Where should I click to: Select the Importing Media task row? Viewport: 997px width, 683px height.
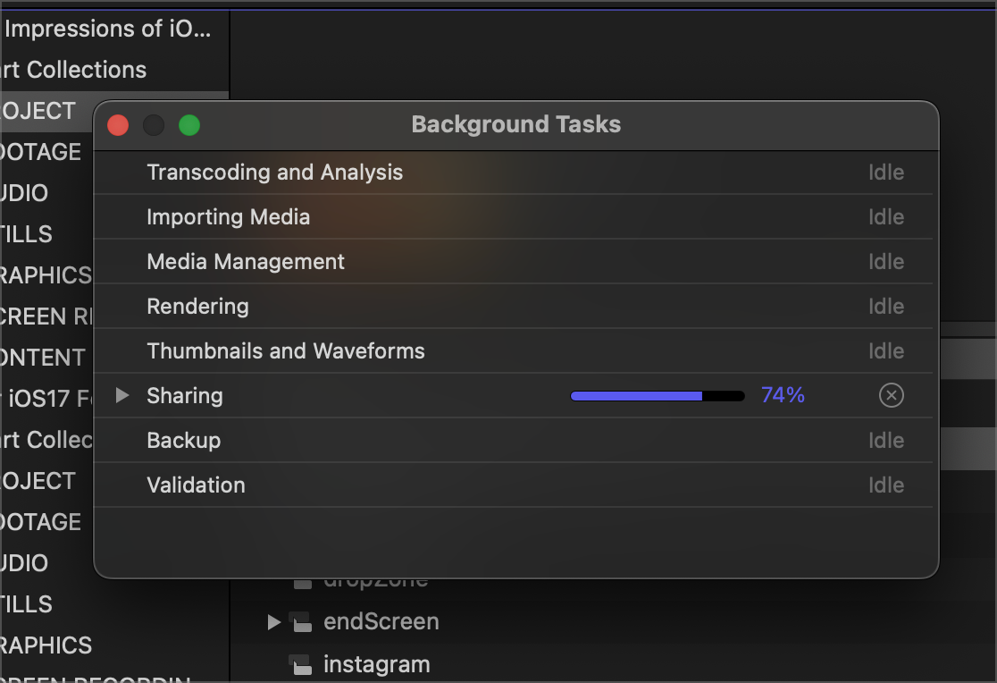coord(513,217)
